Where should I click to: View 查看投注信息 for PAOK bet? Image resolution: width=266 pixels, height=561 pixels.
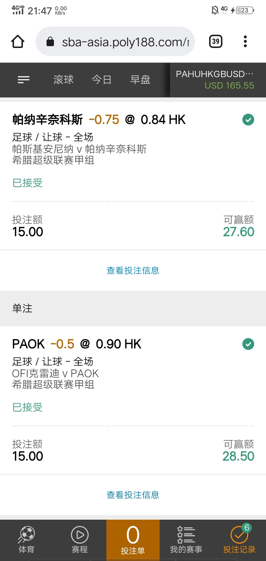(133, 495)
